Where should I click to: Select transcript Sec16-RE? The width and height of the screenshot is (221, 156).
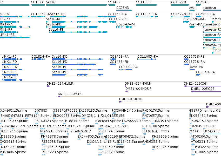coord(58,14)
